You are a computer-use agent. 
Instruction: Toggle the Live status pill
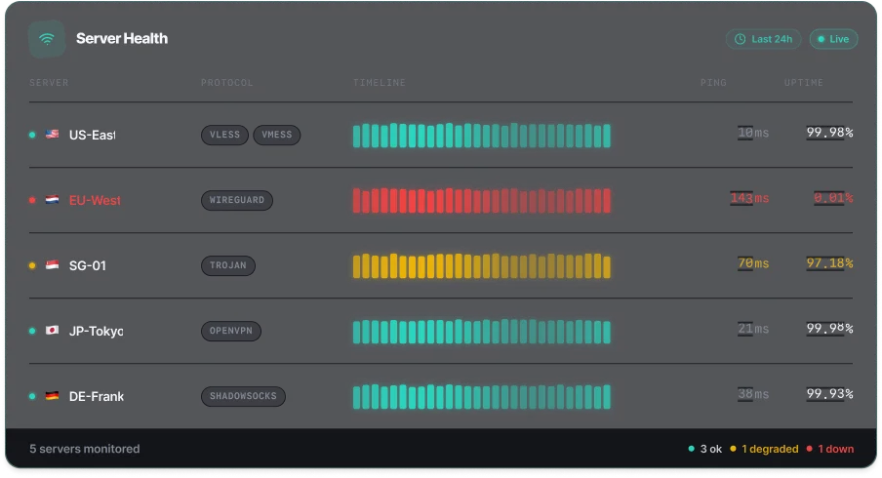tap(833, 39)
